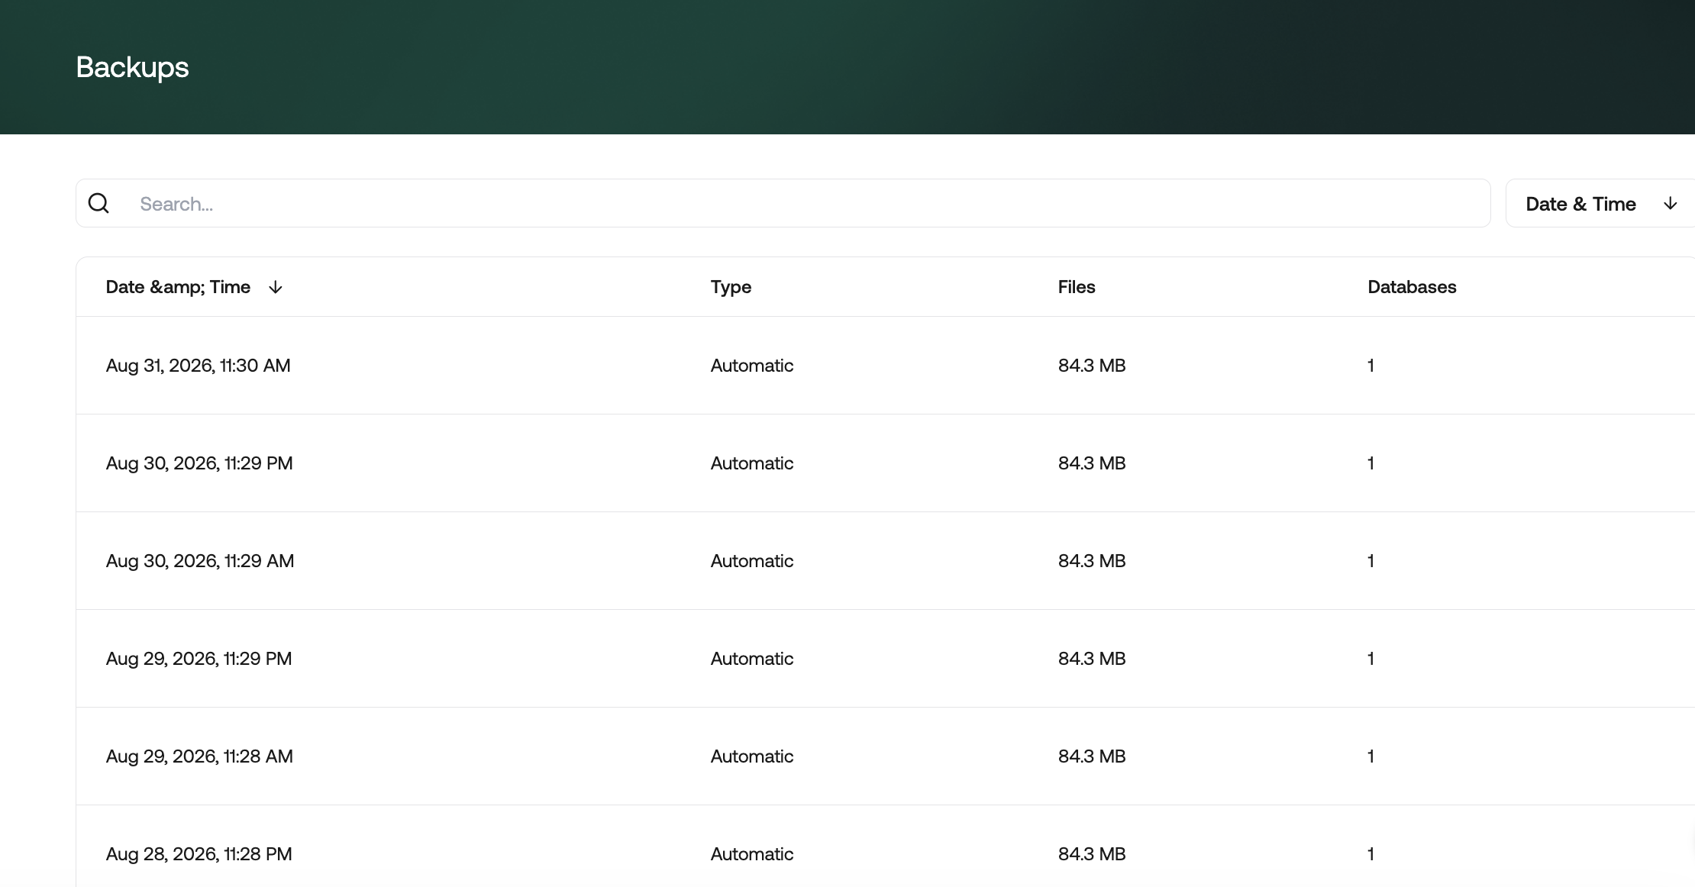Click the Backups page heading
This screenshot has height=887, width=1695.
point(132,67)
